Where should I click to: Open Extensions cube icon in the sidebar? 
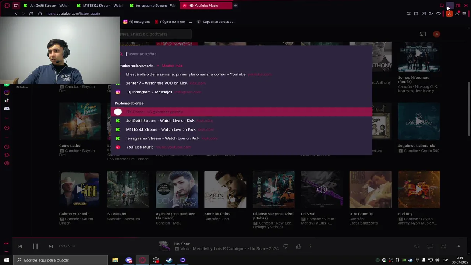(7, 155)
